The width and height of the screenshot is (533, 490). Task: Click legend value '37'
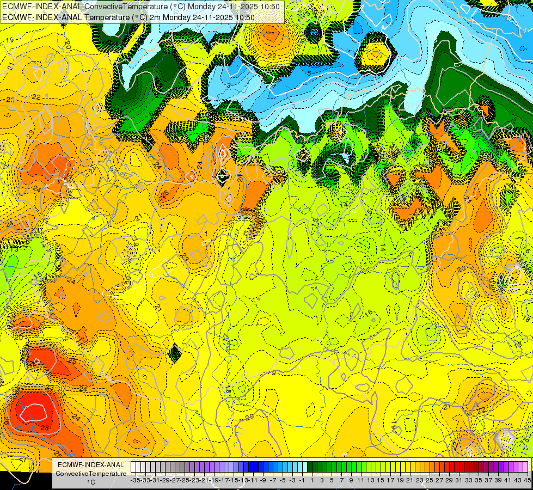pyautogui.click(x=488, y=480)
